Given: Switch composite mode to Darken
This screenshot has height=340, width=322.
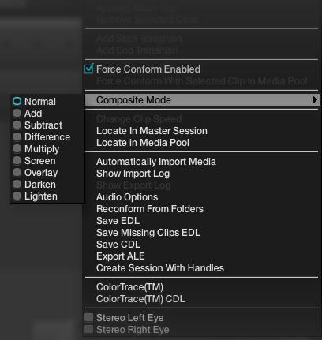Looking at the screenshot, I should coord(17,184).
